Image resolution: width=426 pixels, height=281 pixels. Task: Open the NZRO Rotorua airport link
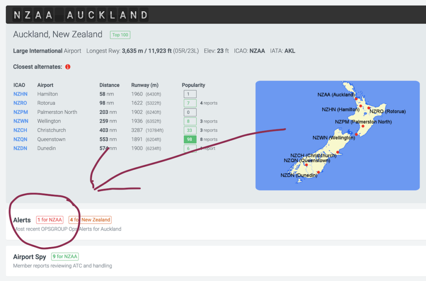tap(20, 103)
